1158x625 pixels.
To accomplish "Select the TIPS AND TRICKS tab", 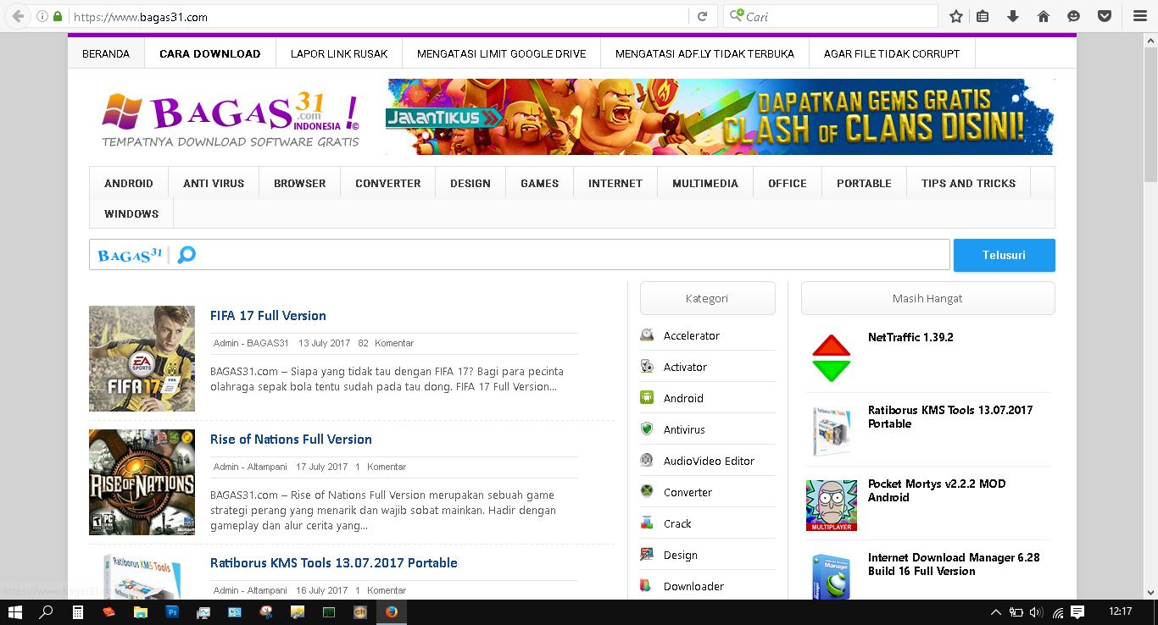I will (968, 183).
